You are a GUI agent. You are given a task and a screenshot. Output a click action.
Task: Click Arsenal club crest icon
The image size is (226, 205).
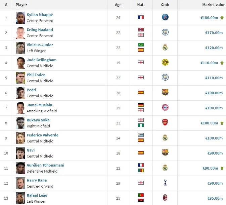click(x=165, y=123)
